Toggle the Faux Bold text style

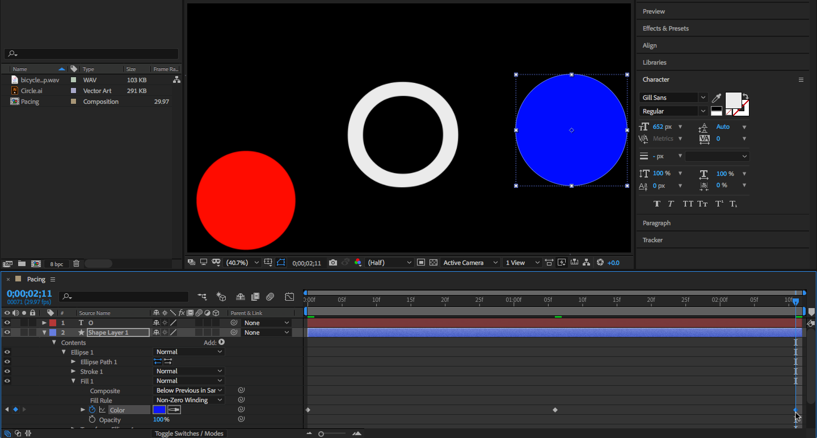point(657,204)
